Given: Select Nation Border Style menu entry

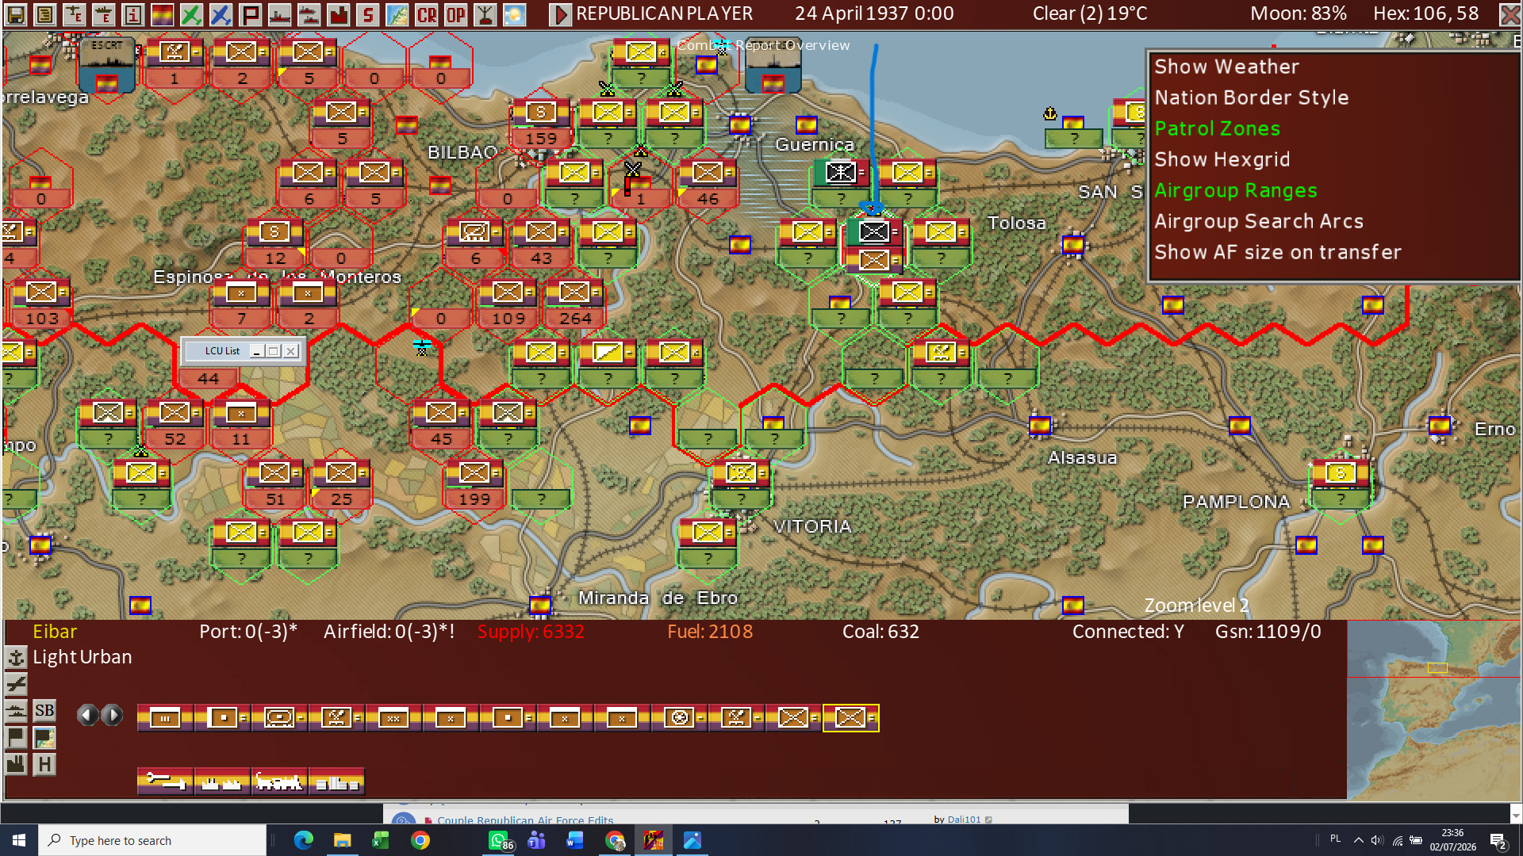Looking at the screenshot, I should pyautogui.click(x=1252, y=97).
